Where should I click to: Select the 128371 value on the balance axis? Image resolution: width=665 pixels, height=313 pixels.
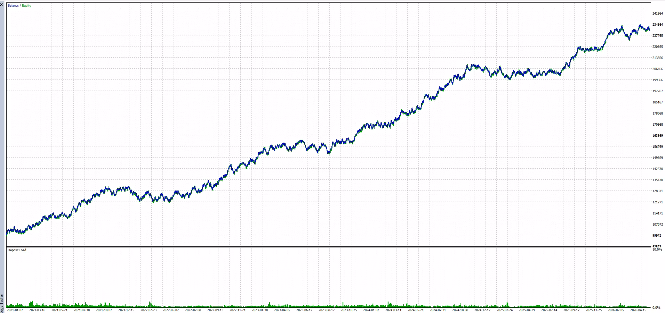[657, 191]
